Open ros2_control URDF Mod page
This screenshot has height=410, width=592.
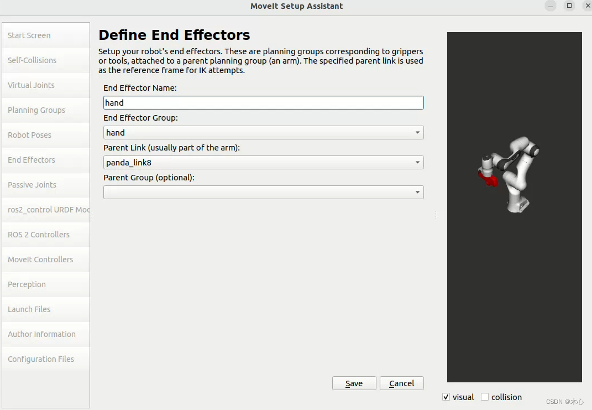pyautogui.click(x=46, y=210)
